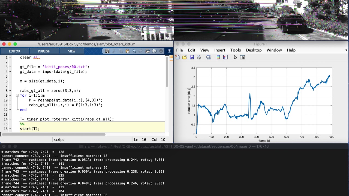Screen dimensions: 349x196
Task: Toggle breakpoint at line 14
Action: [10, 119]
